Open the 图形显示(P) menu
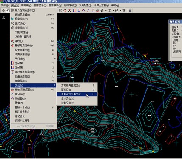 (40, 6)
